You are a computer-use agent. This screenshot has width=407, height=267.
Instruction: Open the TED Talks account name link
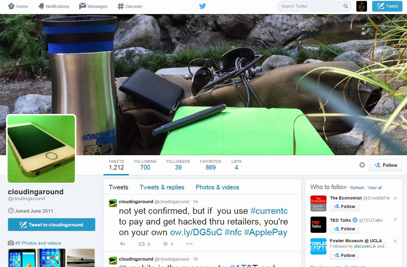coord(340,220)
